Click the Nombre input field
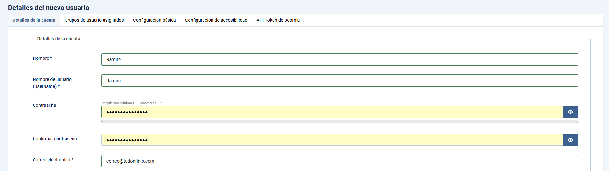This screenshot has height=171, width=609. click(x=339, y=59)
